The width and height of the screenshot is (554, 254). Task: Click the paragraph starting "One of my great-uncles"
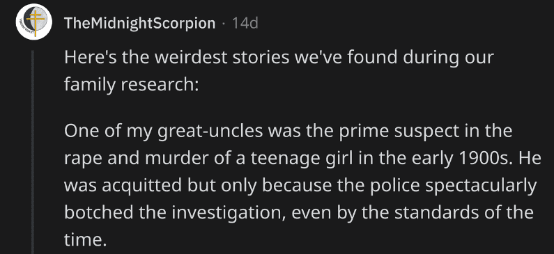click(302, 185)
